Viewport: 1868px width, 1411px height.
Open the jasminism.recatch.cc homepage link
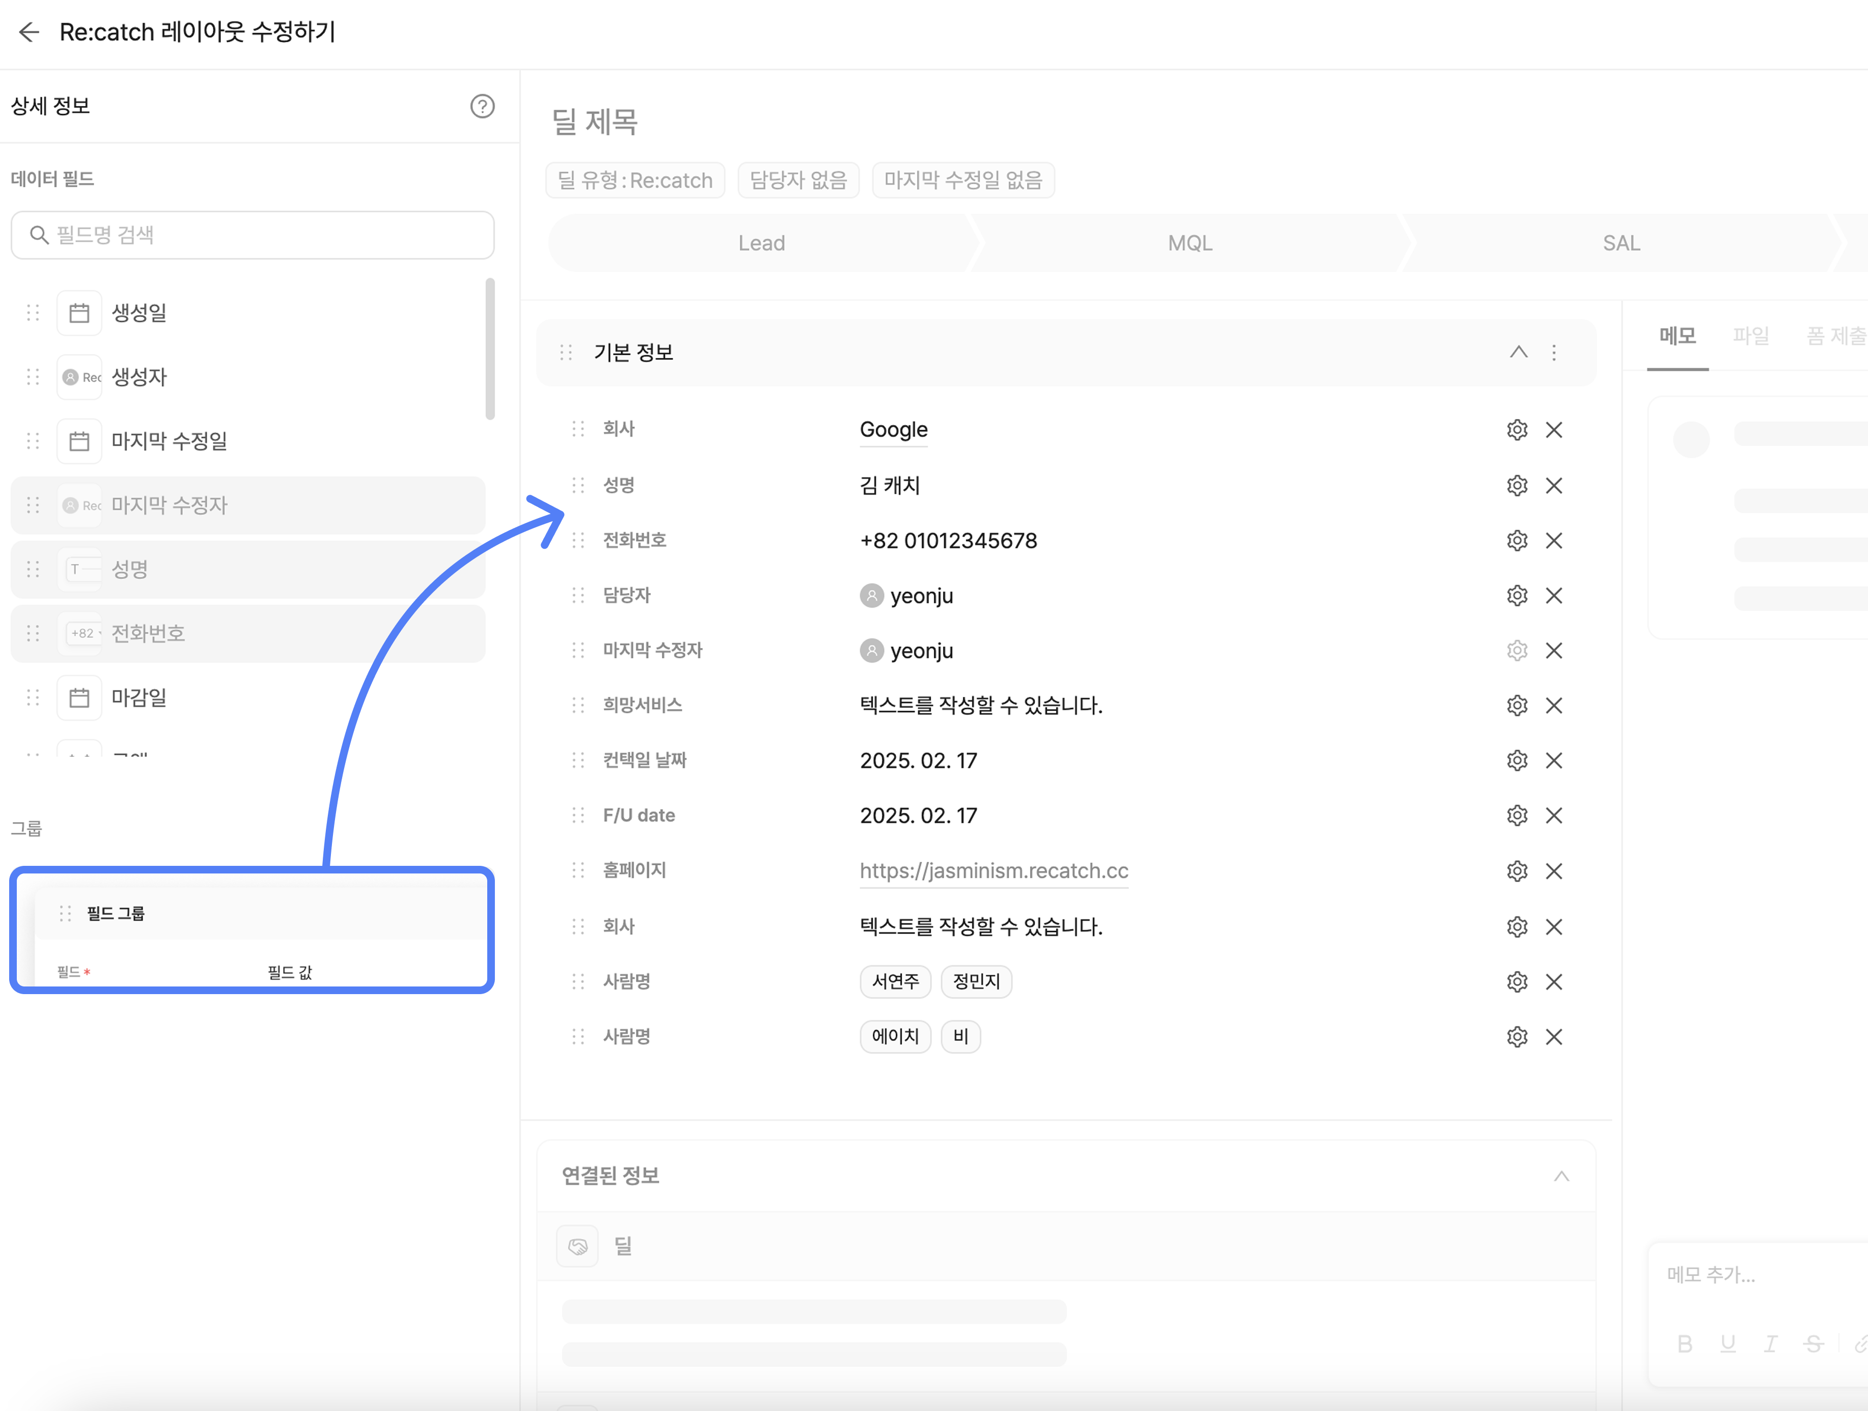(993, 870)
